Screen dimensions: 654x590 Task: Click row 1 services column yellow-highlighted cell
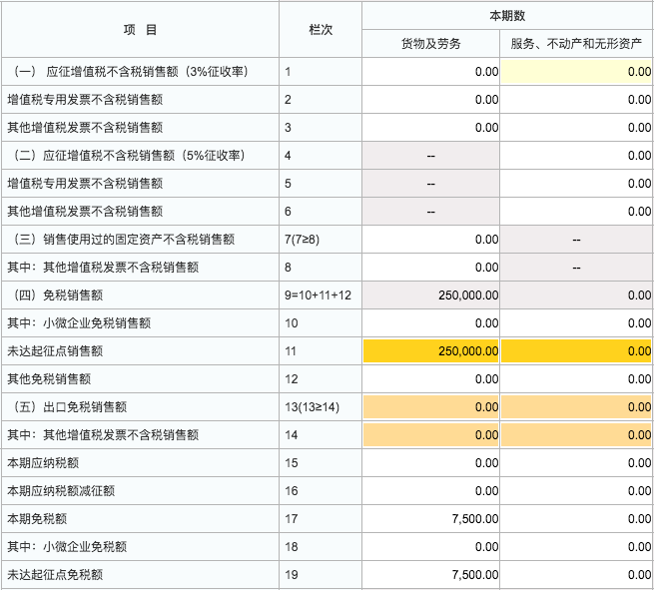click(576, 72)
